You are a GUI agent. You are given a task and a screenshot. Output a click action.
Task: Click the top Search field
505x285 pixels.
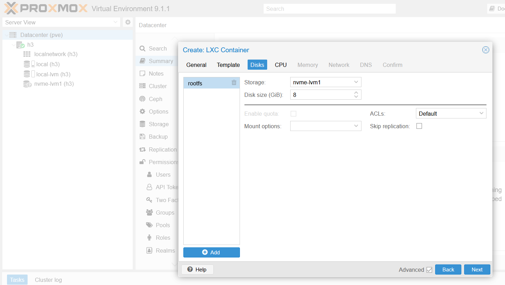click(329, 9)
